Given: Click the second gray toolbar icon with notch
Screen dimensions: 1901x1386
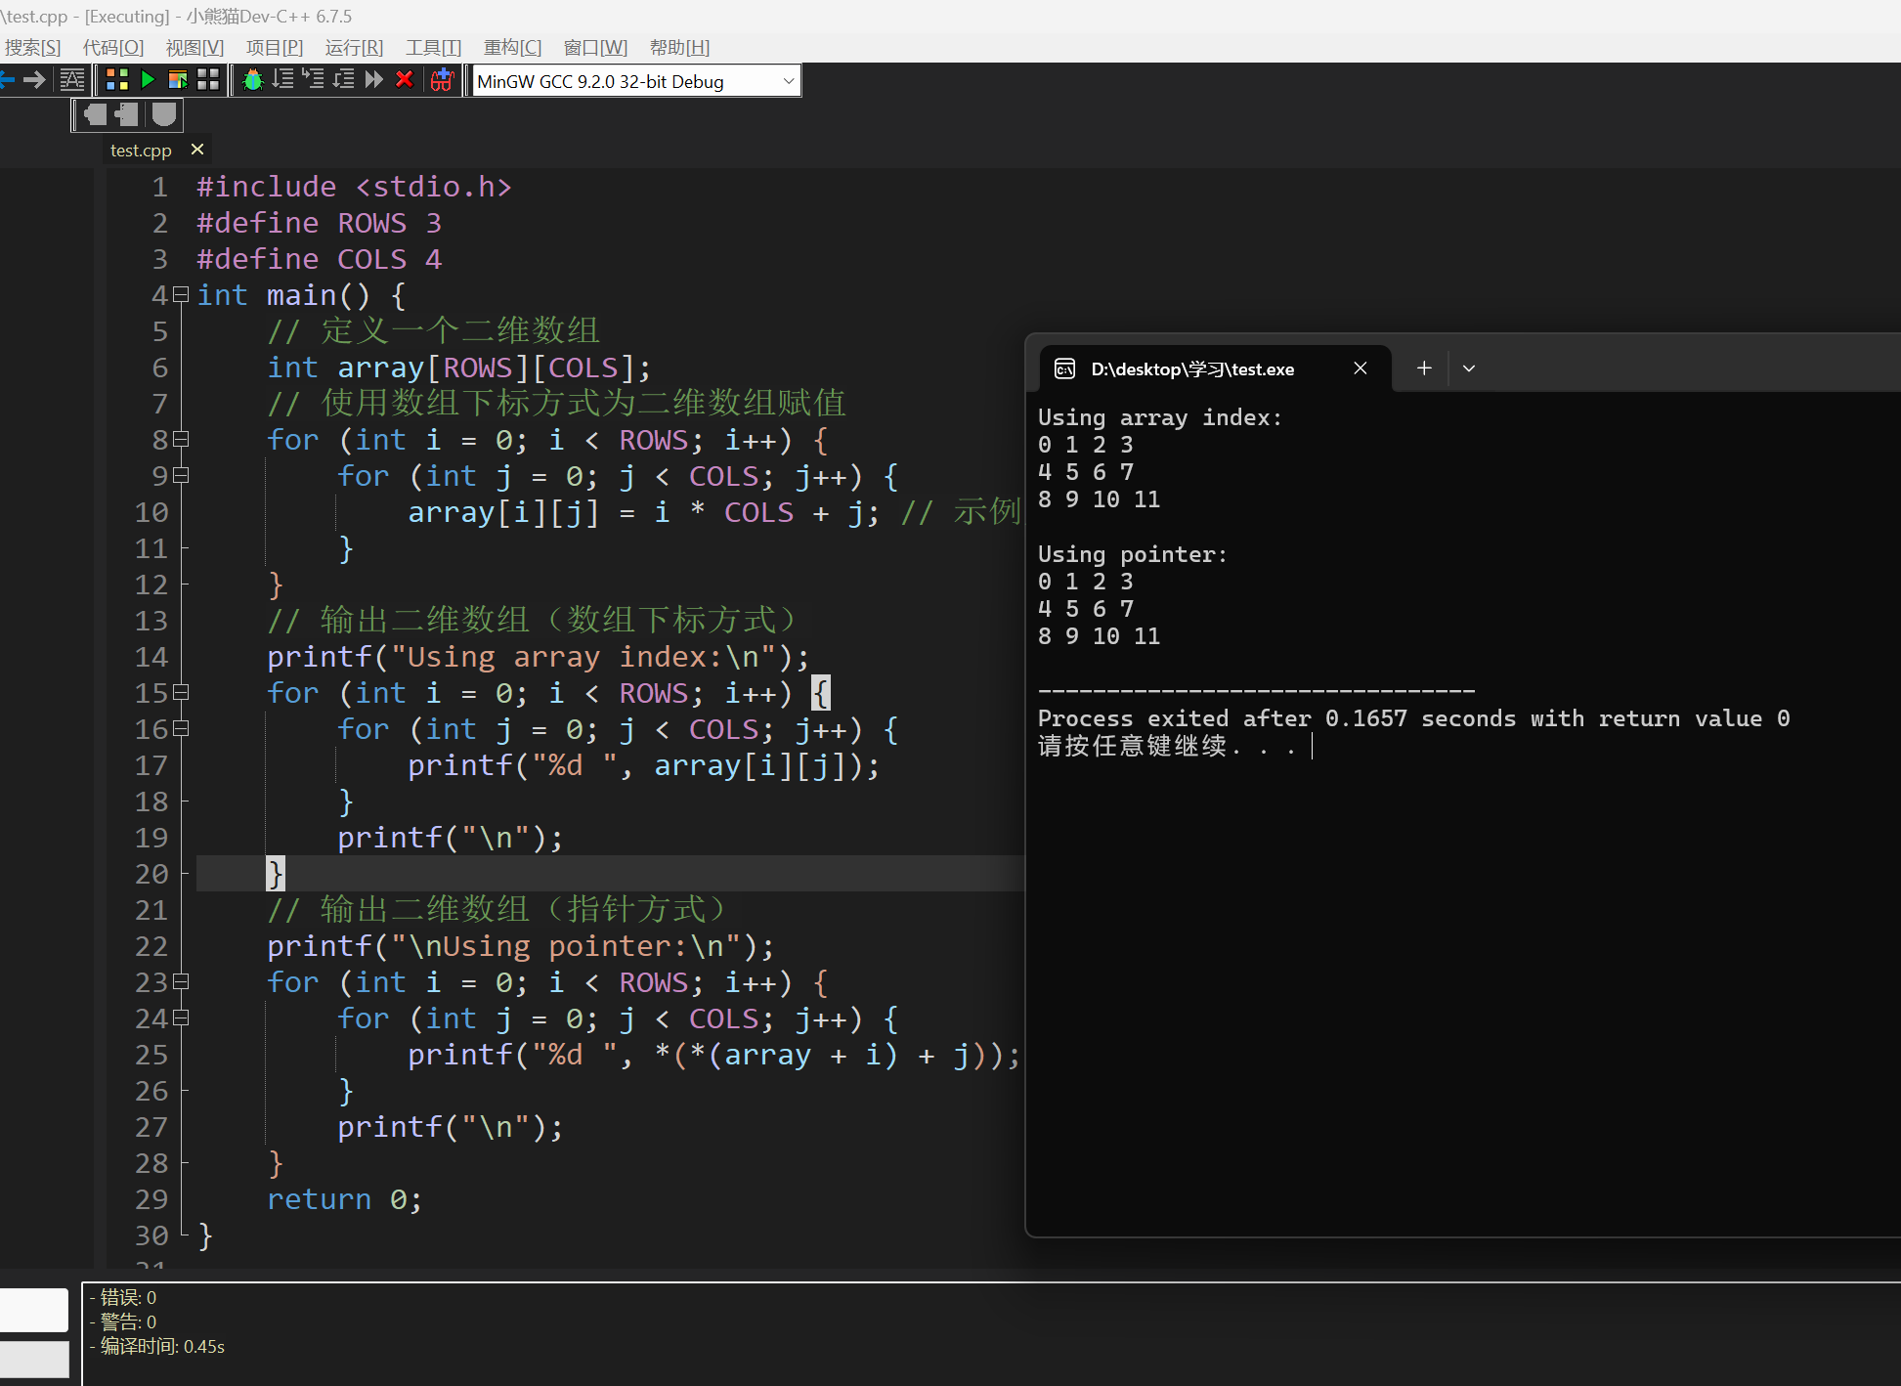Looking at the screenshot, I should (127, 115).
